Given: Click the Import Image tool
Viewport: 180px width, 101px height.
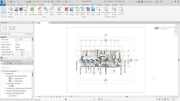Looking at the screenshot, I should 93,11.
